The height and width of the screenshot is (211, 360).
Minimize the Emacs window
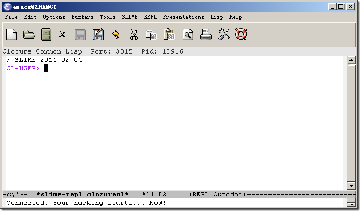332,7
